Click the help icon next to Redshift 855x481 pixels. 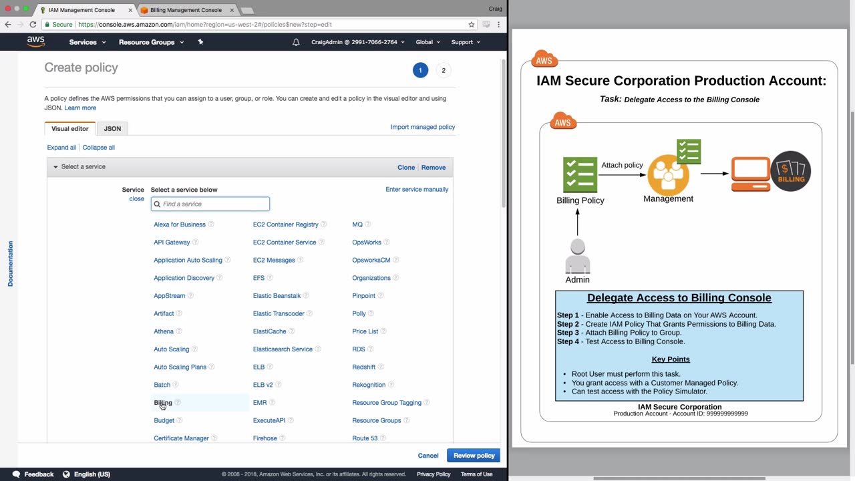(x=381, y=367)
